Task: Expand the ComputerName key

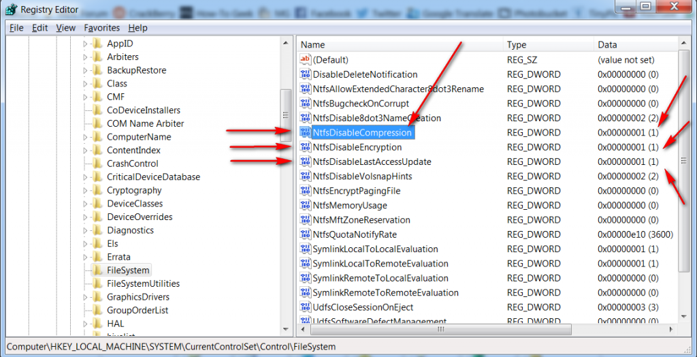Action: (86, 137)
